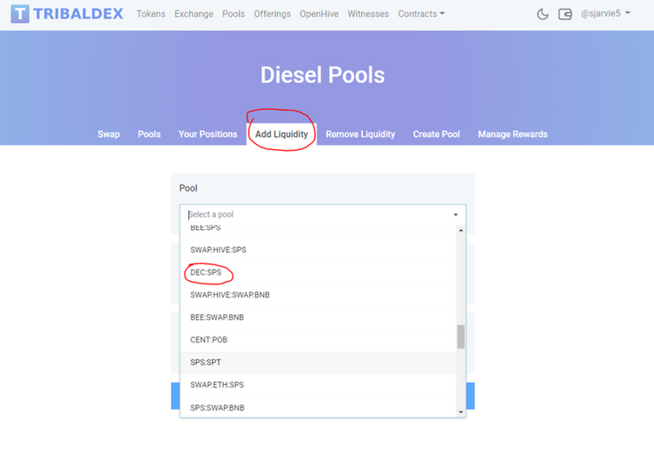This screenshot has width=654, height=460.
Task: Click the TribalDex logo icon
Action: [20, 14]
